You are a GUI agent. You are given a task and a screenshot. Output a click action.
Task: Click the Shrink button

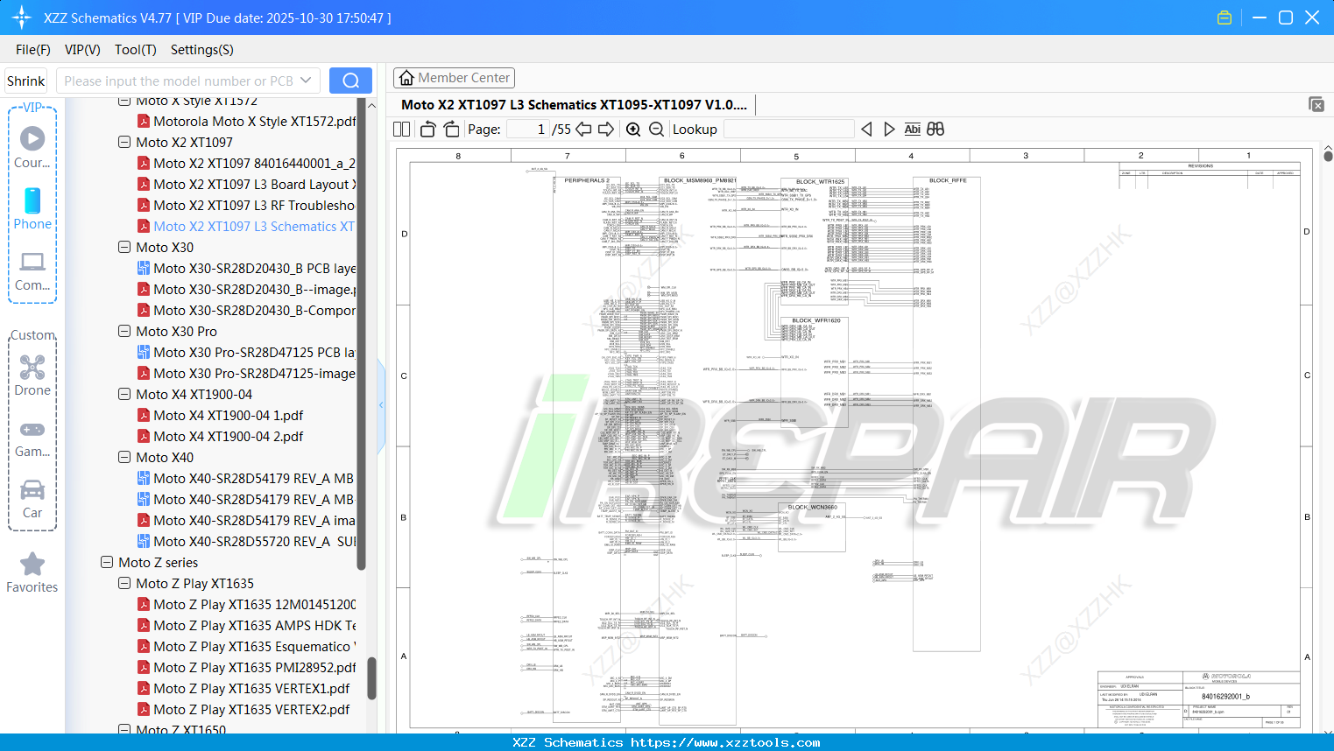click(25, 80)
